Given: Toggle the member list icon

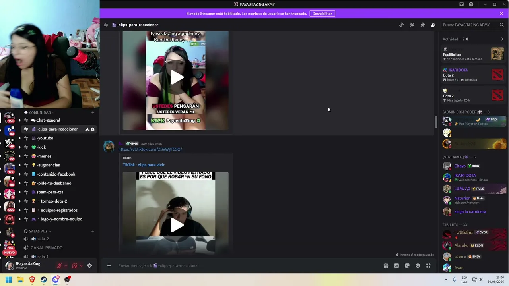Looking at the screenshot, I should coord(433,25).
